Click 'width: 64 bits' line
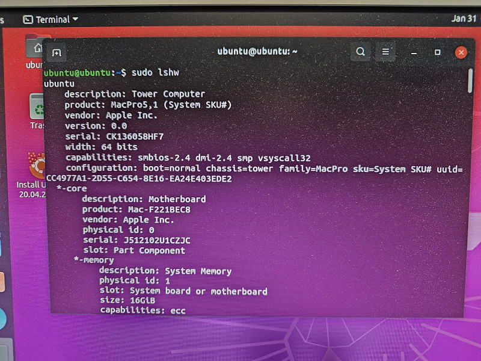Image resolution: width=481 pixels, height=361 pixels. coord(101,147)
